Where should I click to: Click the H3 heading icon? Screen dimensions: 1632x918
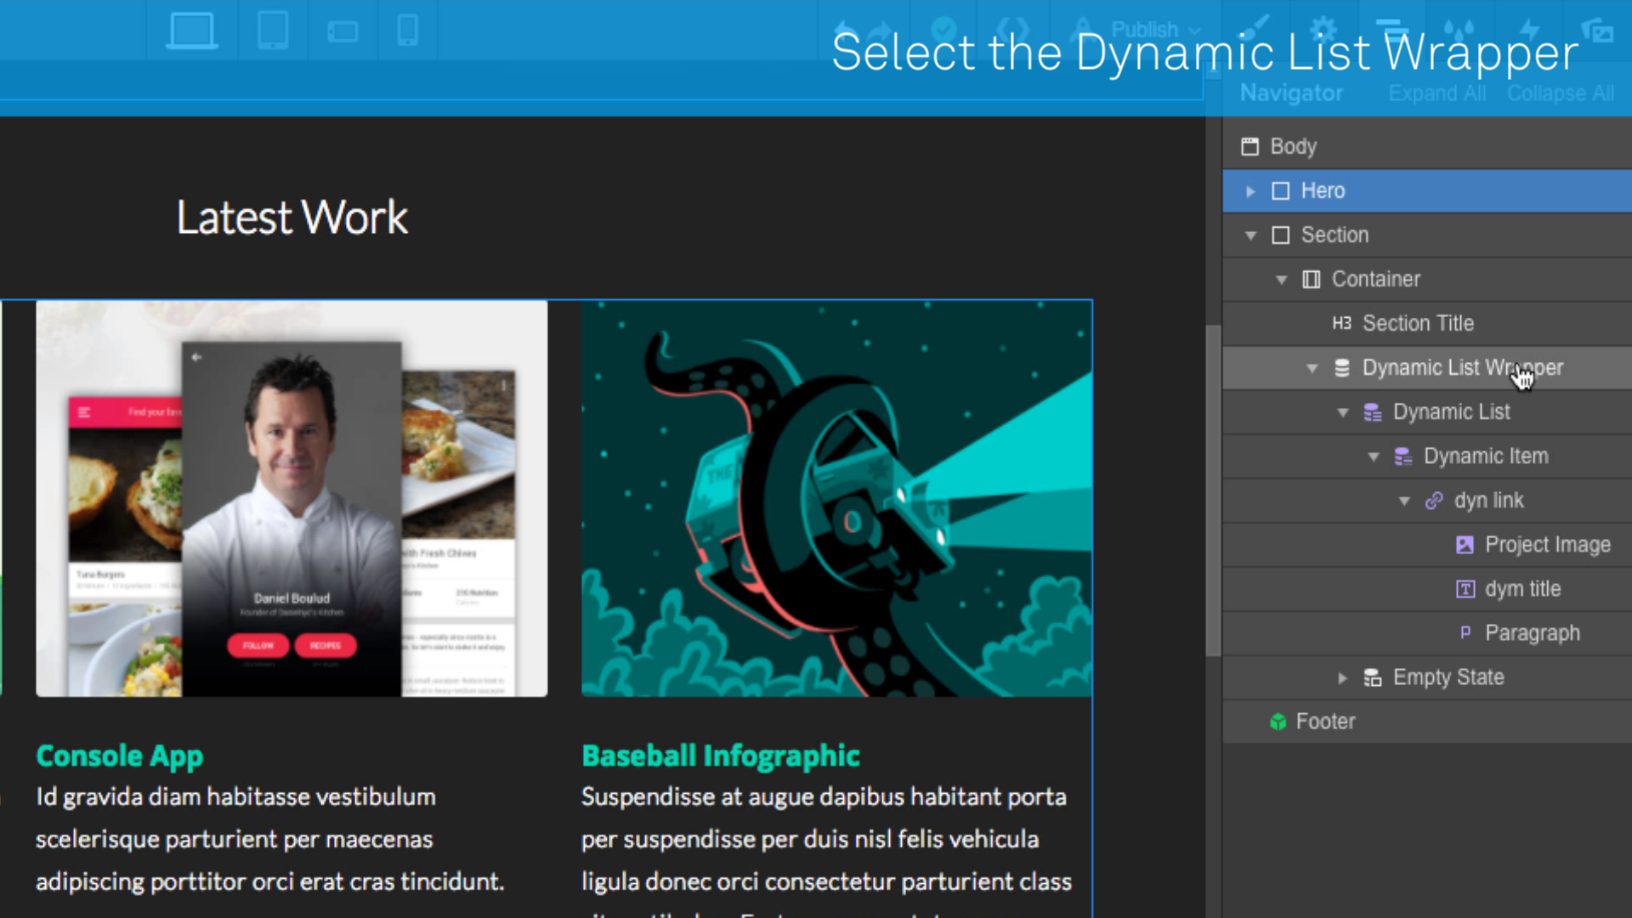tap(1341, 323)
